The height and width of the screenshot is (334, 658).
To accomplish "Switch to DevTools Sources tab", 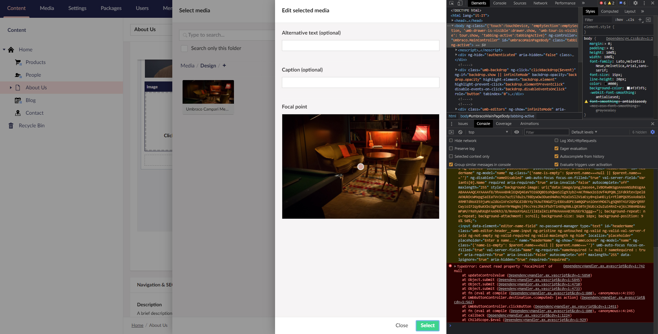I will click(x=520, y=3).
